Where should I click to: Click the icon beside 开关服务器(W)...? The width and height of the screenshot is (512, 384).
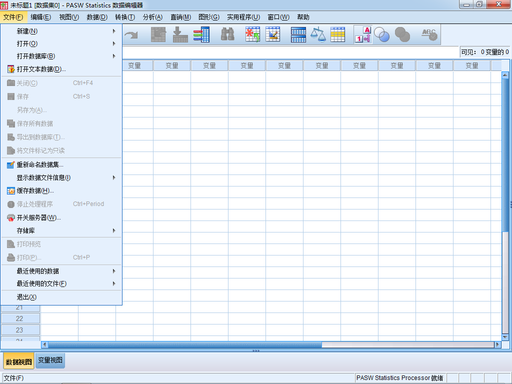pyautogui.click(x=11, y=218)
